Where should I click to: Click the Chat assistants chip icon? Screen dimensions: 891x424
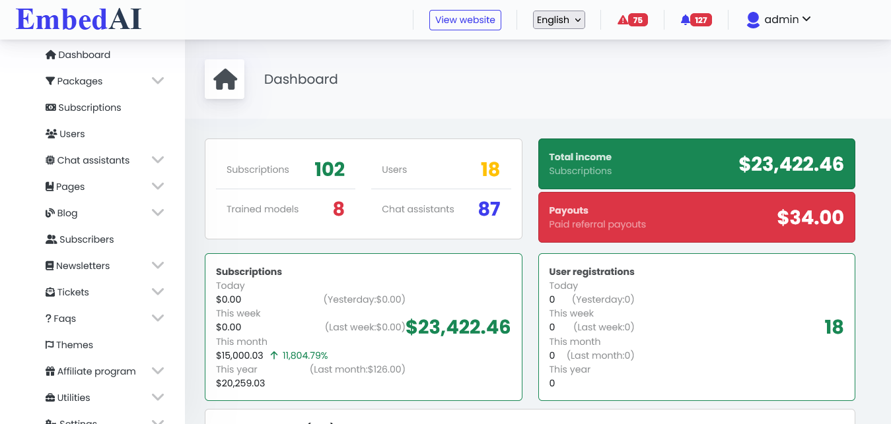click(50, 160)
